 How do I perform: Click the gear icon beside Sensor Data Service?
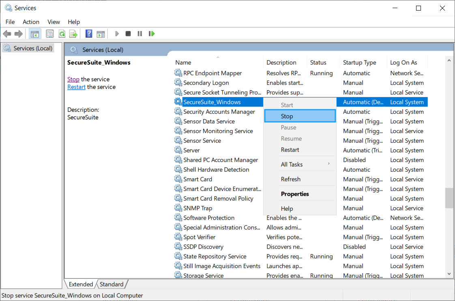(178, 121)
